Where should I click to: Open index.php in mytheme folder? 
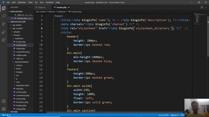click(x=20, y=48)
